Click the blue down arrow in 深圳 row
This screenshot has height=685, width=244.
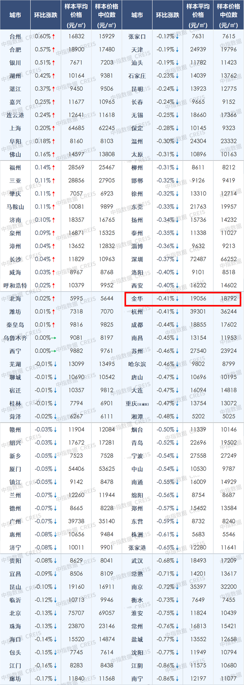(177, 259)
